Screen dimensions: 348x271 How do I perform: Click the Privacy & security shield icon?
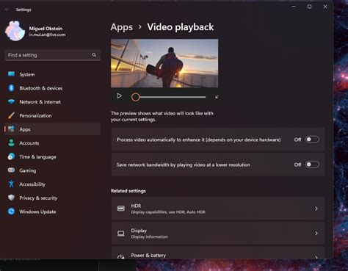click(11, 198)
